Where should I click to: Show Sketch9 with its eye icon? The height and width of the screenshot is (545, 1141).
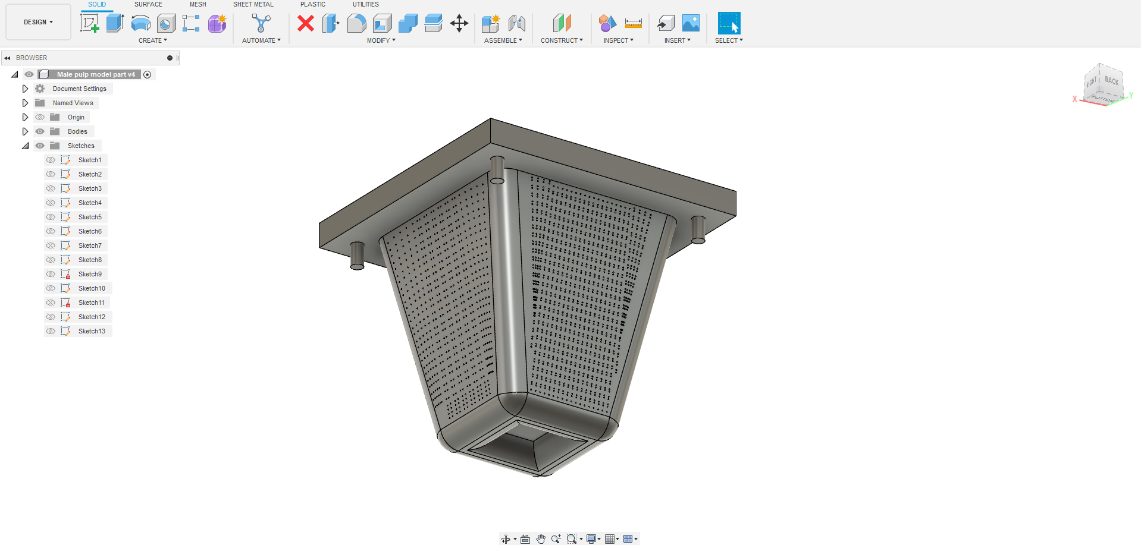point(51,274)
